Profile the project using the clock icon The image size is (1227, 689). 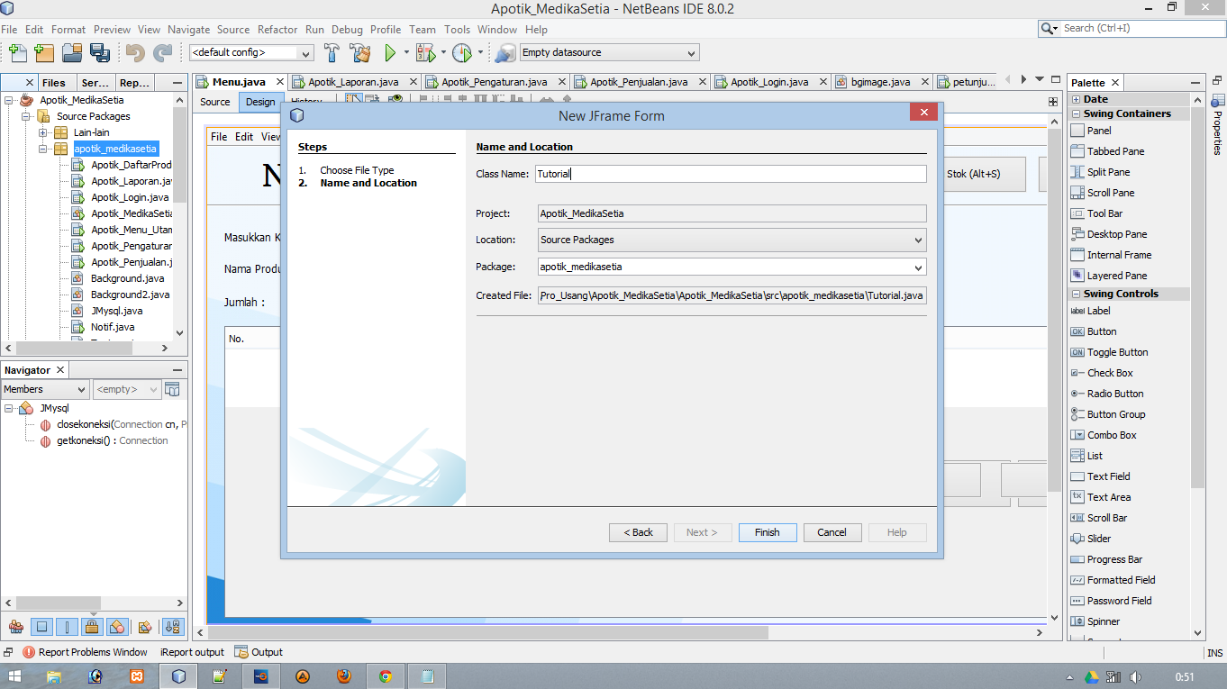[459, 52]
